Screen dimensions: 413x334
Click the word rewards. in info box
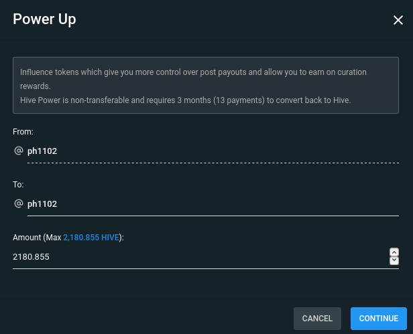(36, 86)
